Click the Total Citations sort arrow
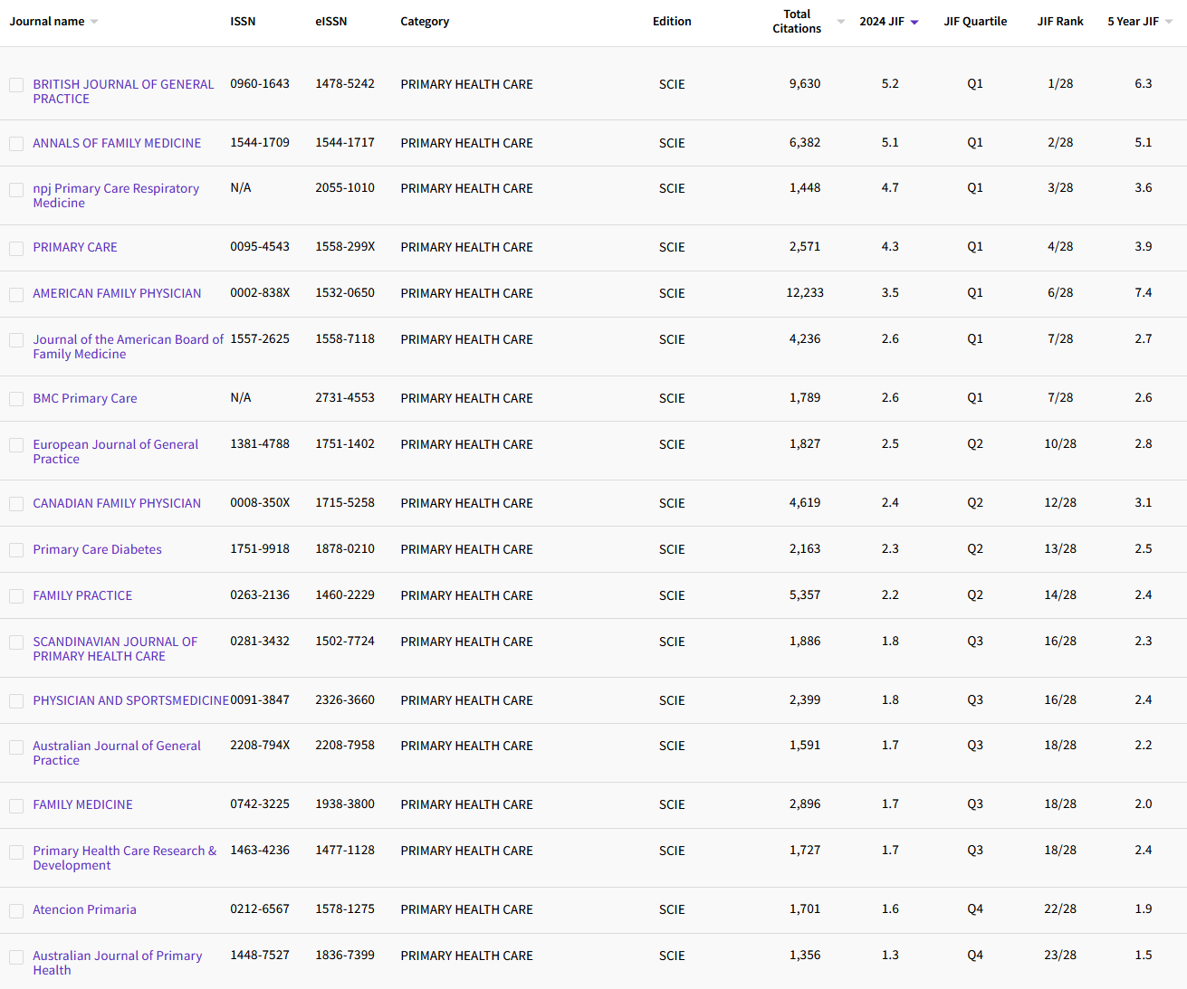The image size is (1187, 989). pos(840,20)
